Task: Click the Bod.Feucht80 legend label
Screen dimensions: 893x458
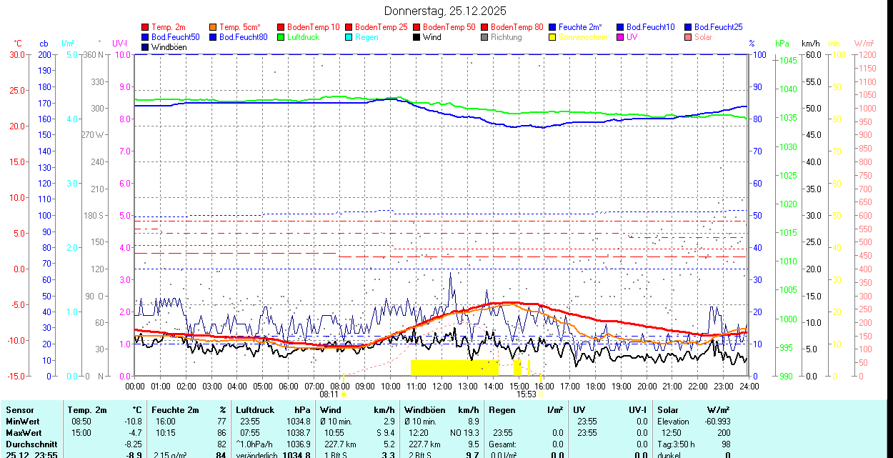Action: (x=243, y=37)
